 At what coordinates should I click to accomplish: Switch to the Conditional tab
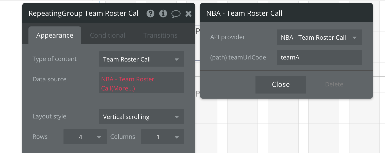[107, 35]
